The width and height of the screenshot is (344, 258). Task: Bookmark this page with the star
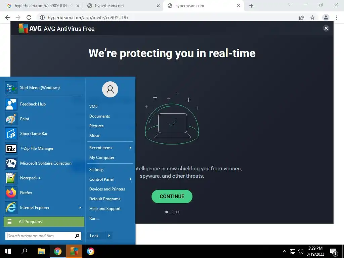tap(312, 17)
